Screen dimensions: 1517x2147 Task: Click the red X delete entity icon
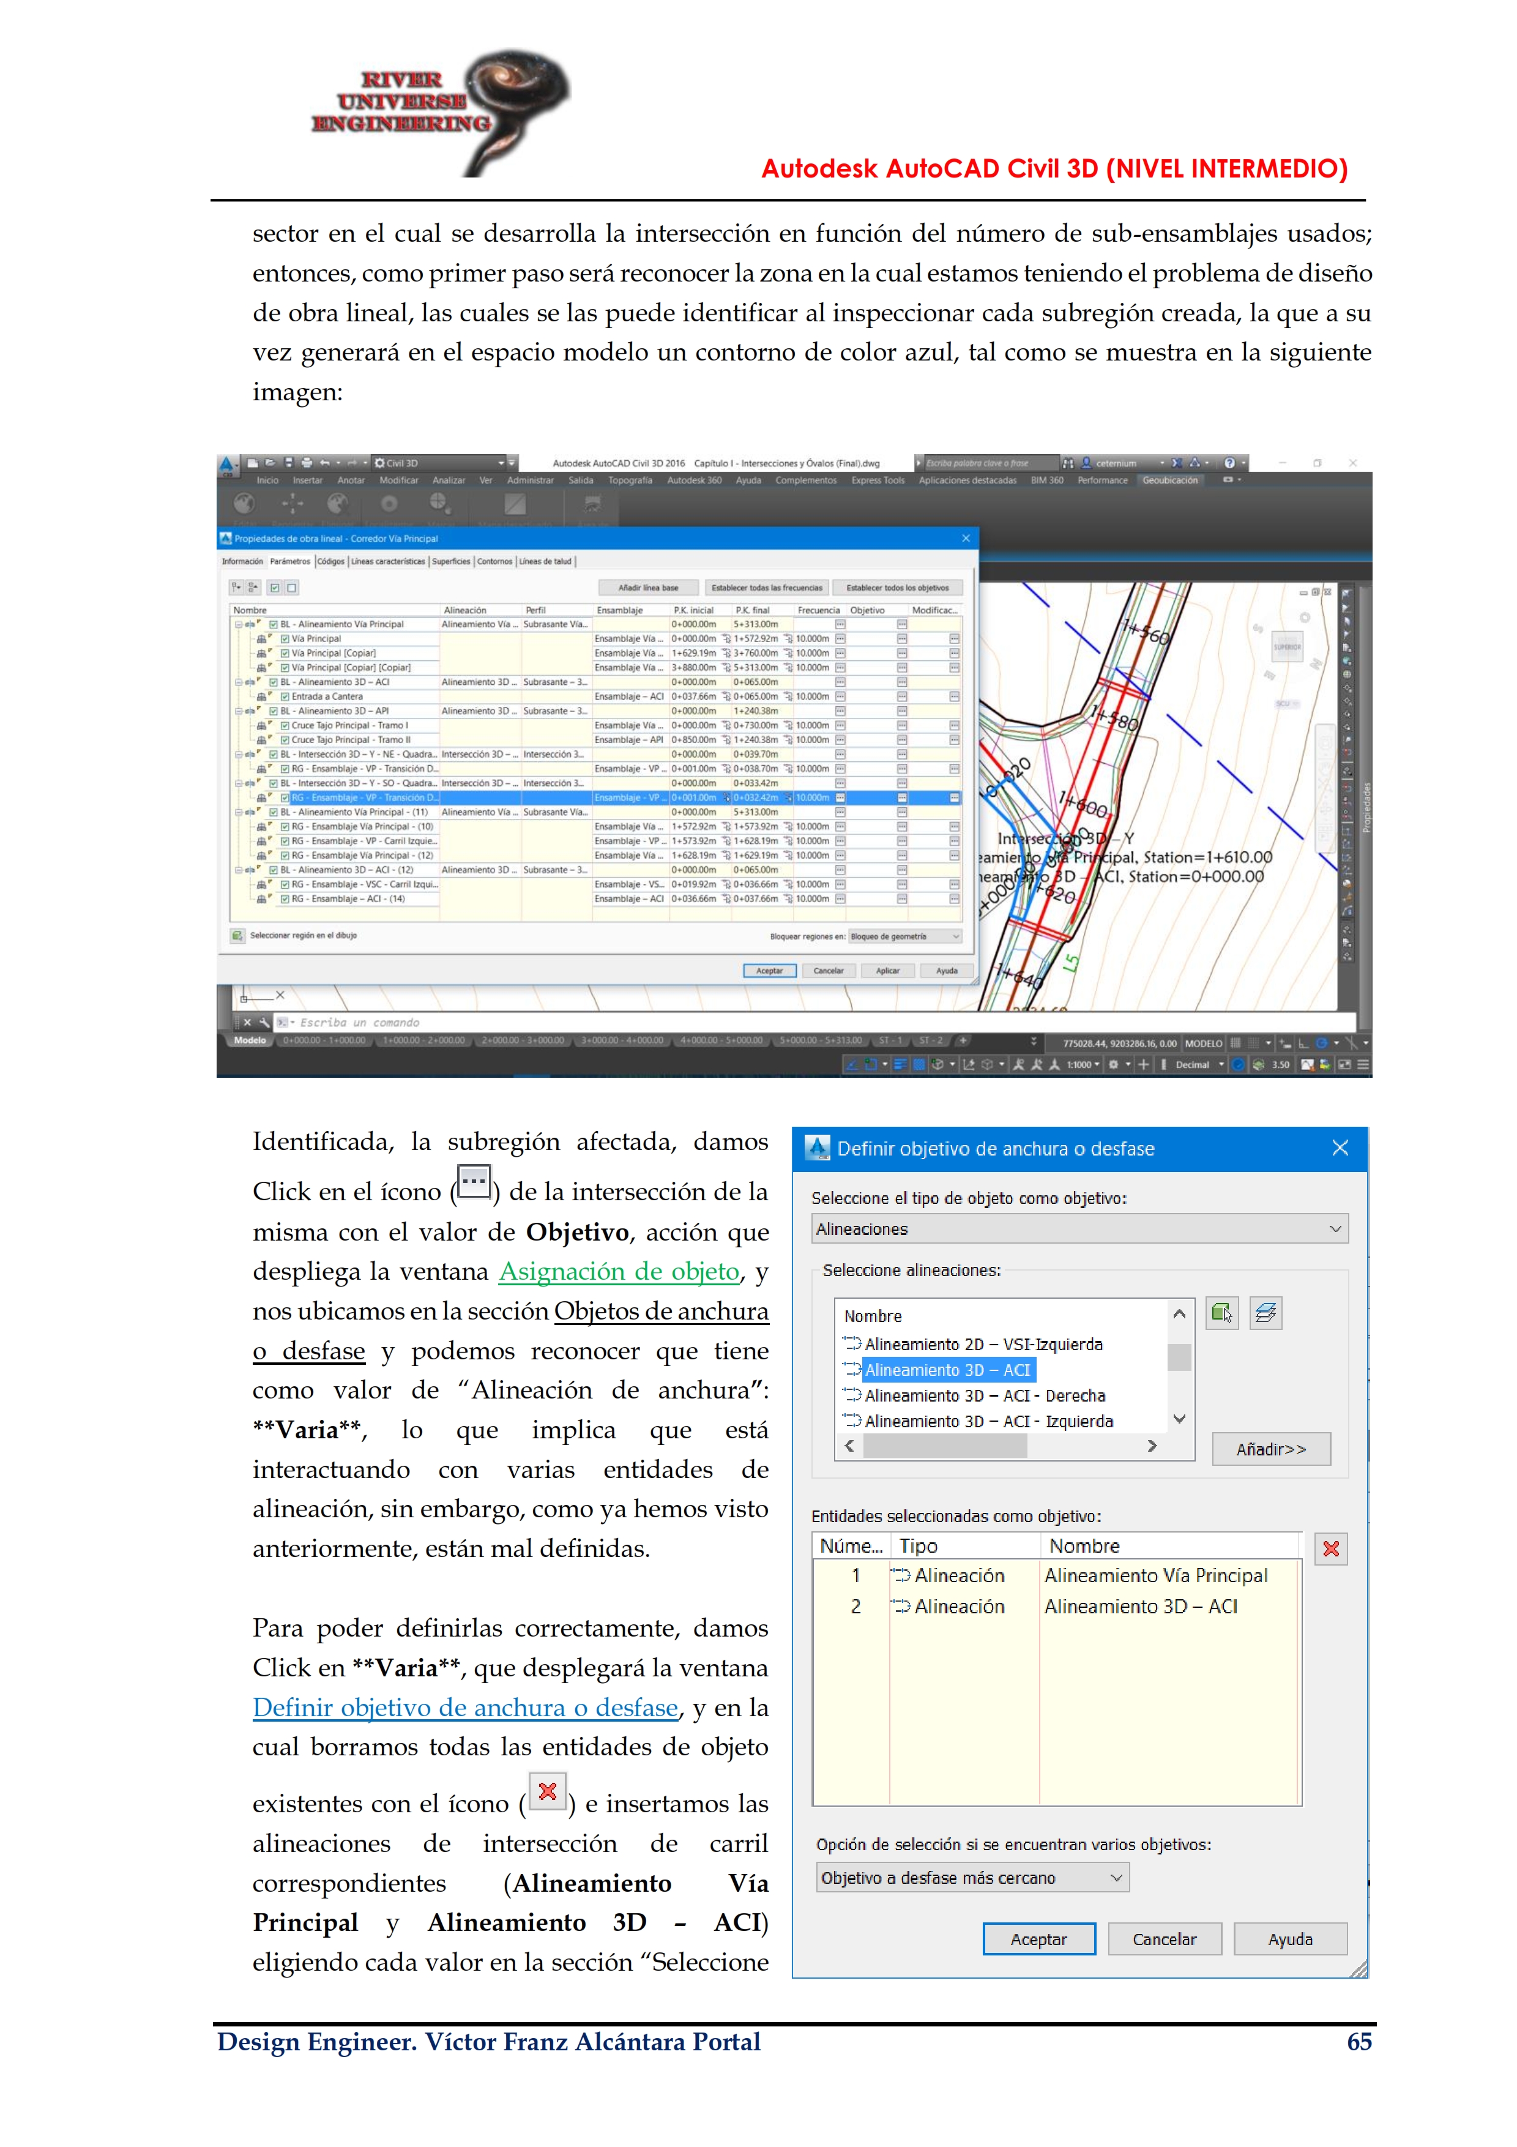click(1330, 1550)
